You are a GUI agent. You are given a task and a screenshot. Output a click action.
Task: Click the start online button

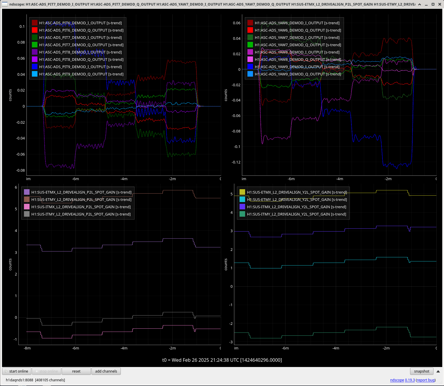point(17,371)
